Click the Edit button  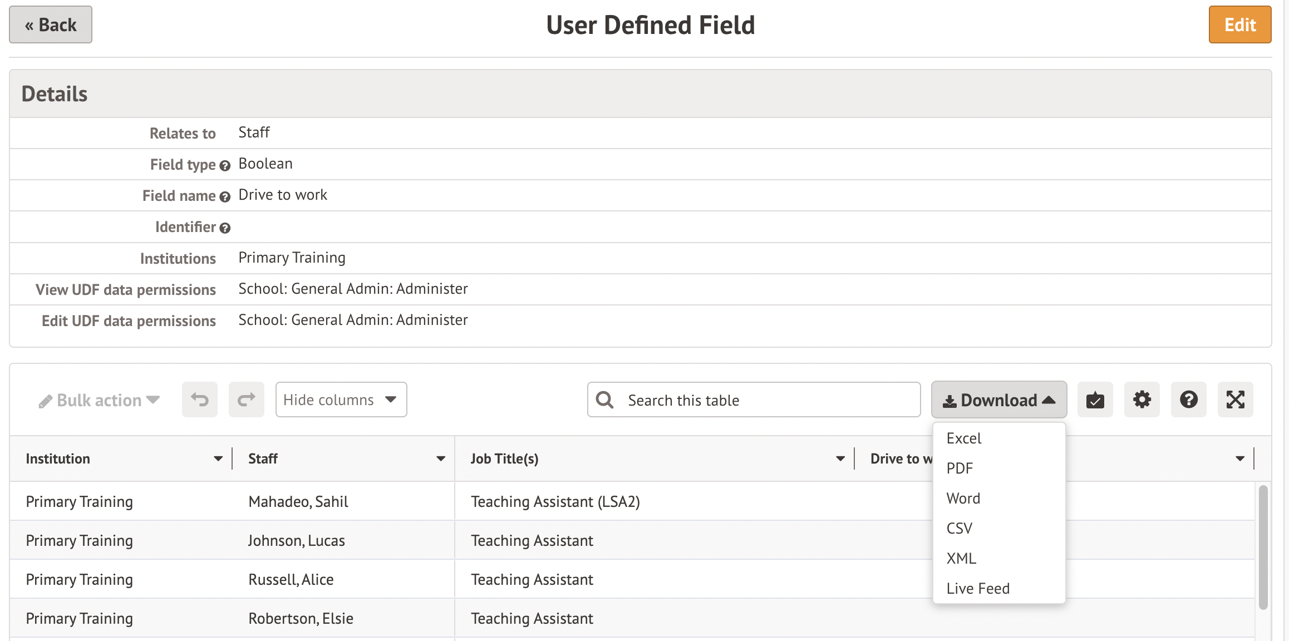(1239, 24)
